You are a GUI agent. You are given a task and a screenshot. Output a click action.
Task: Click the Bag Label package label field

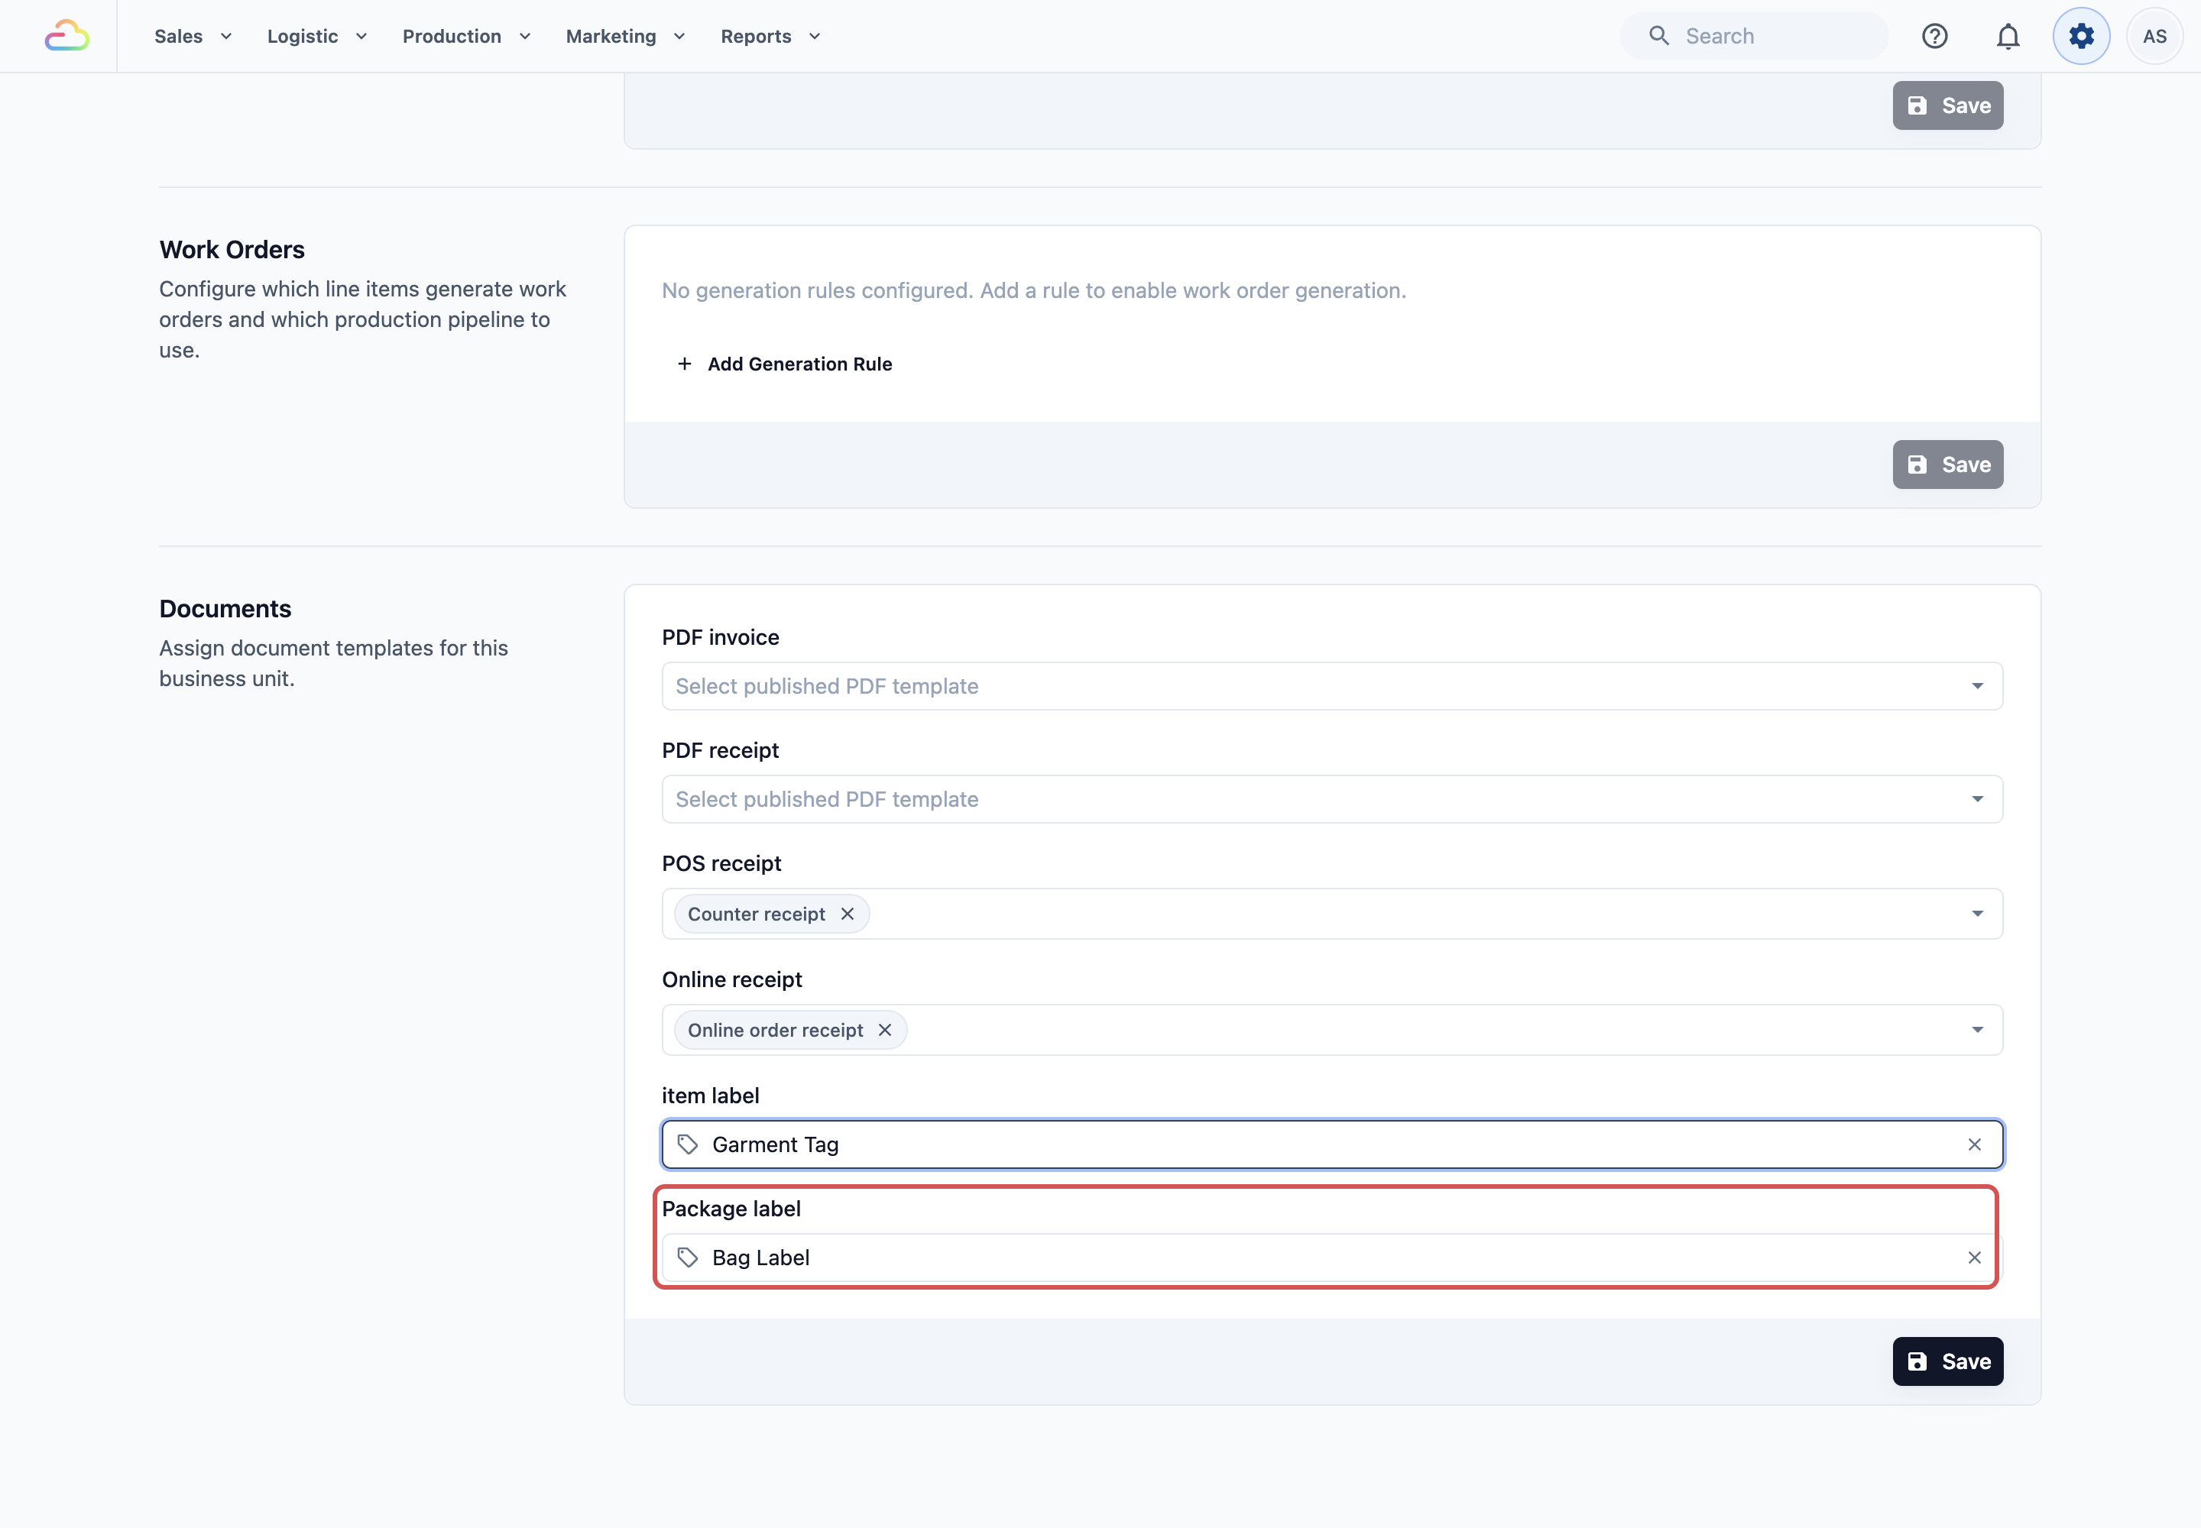point(1331,1257)
